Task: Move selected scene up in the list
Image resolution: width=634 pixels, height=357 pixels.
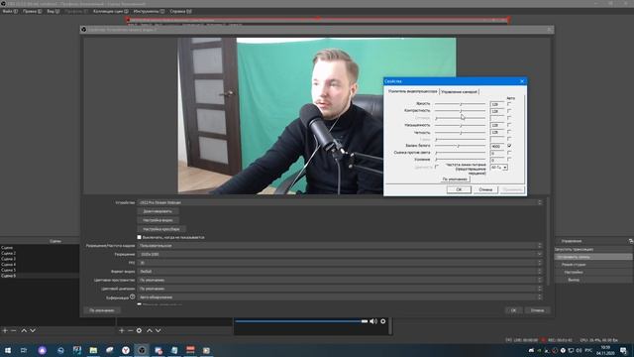Action: [x=24, y=330]
